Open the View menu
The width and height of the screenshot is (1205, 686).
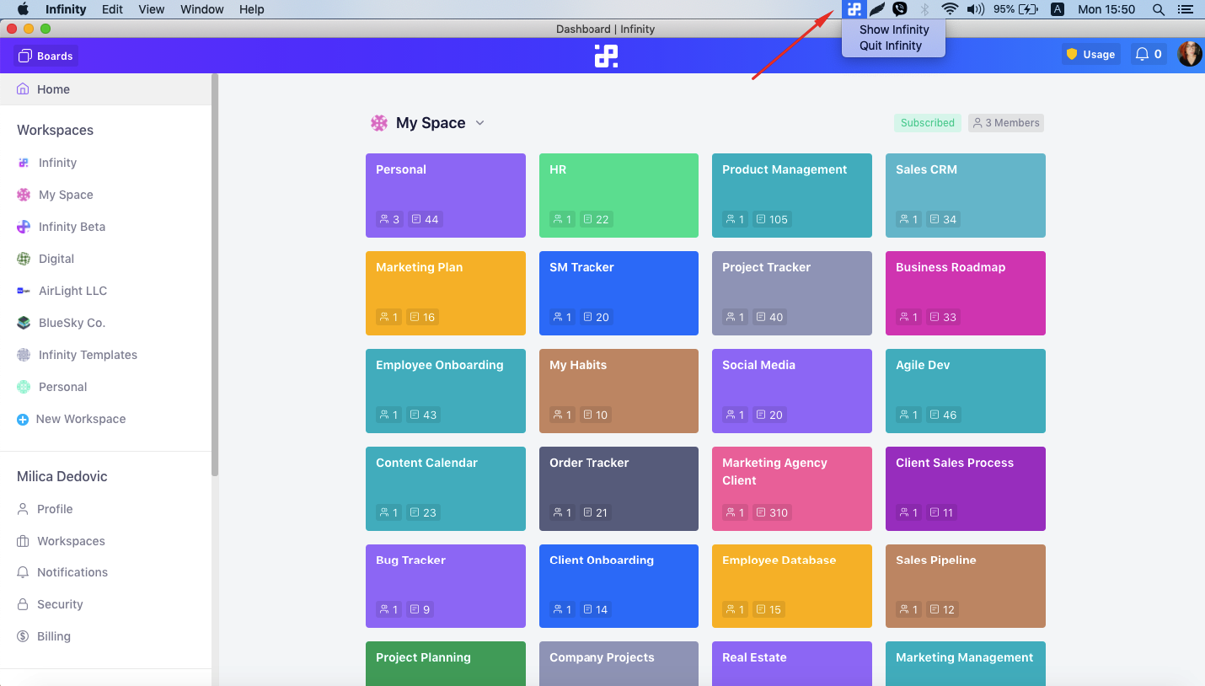coord(152,9)
